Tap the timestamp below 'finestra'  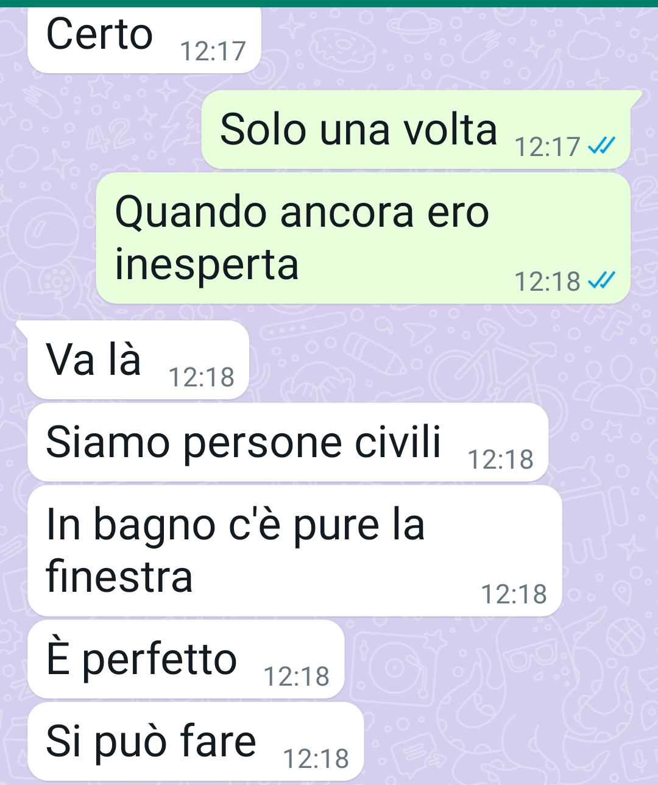(514, 594)
